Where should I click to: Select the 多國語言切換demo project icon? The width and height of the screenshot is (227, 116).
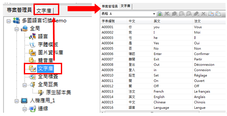(16, 21)
